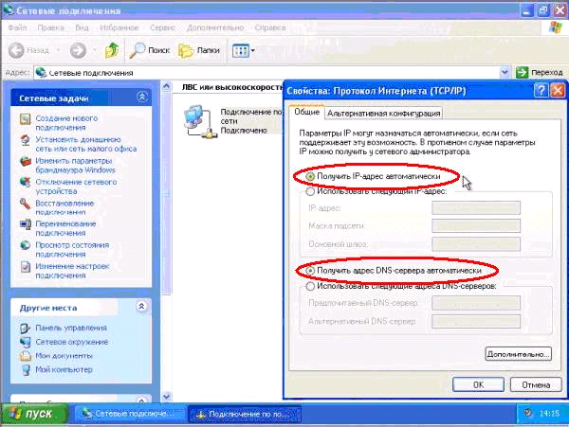The height and width of the screenshot is (427, 569).
Task: Select Получить адрес DNS-сервера автоматически option
Action: coord(310,271)
